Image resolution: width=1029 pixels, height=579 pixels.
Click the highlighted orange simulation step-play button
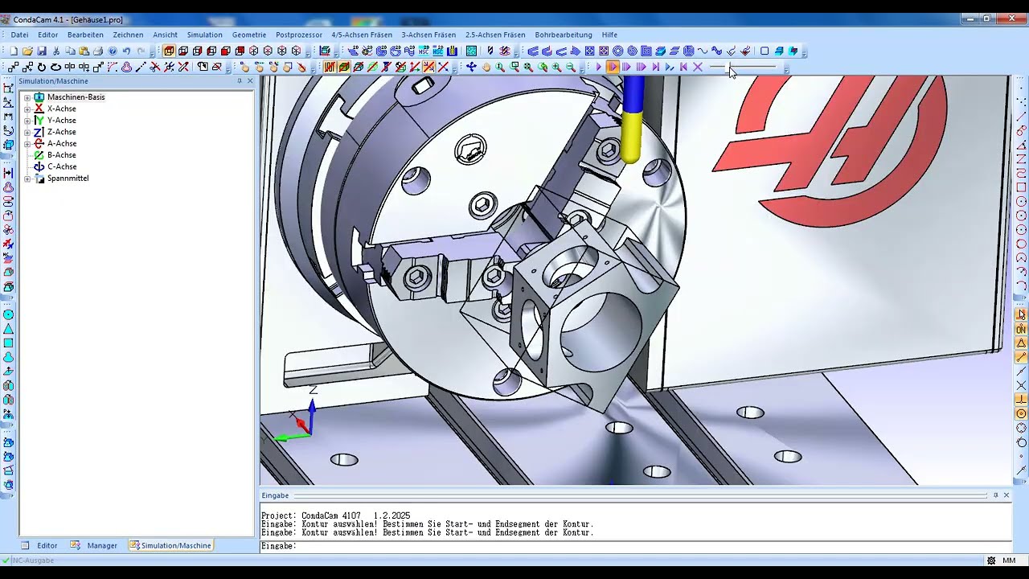[613, 68]
